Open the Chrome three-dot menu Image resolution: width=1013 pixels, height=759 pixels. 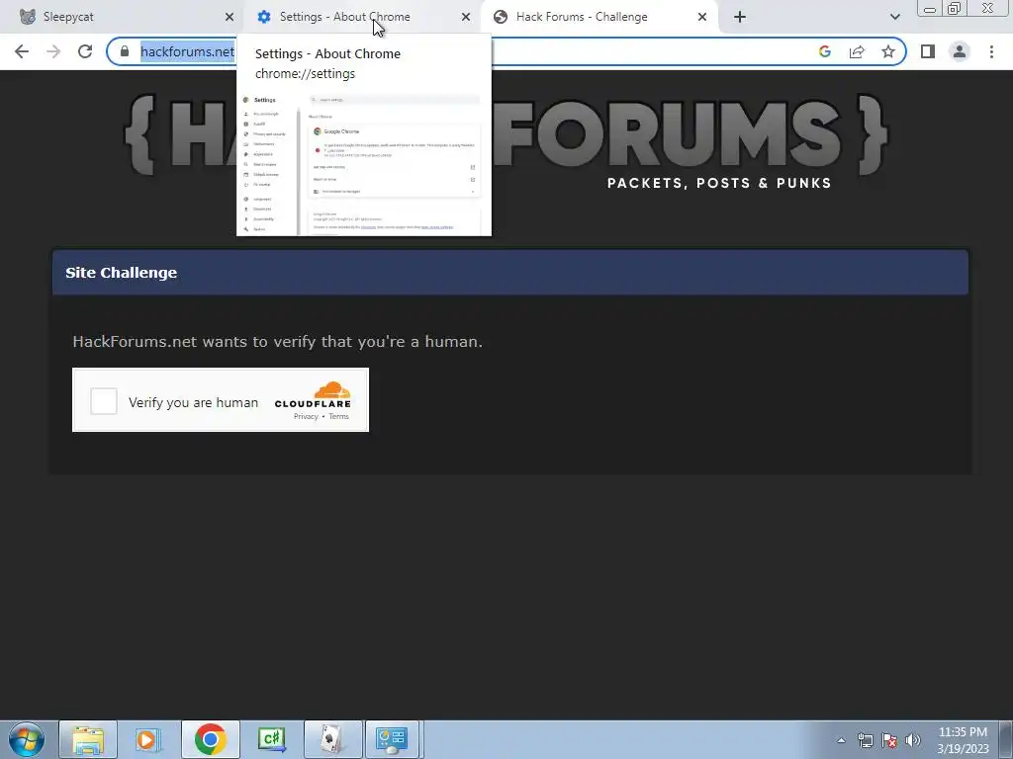coord(991,51)
